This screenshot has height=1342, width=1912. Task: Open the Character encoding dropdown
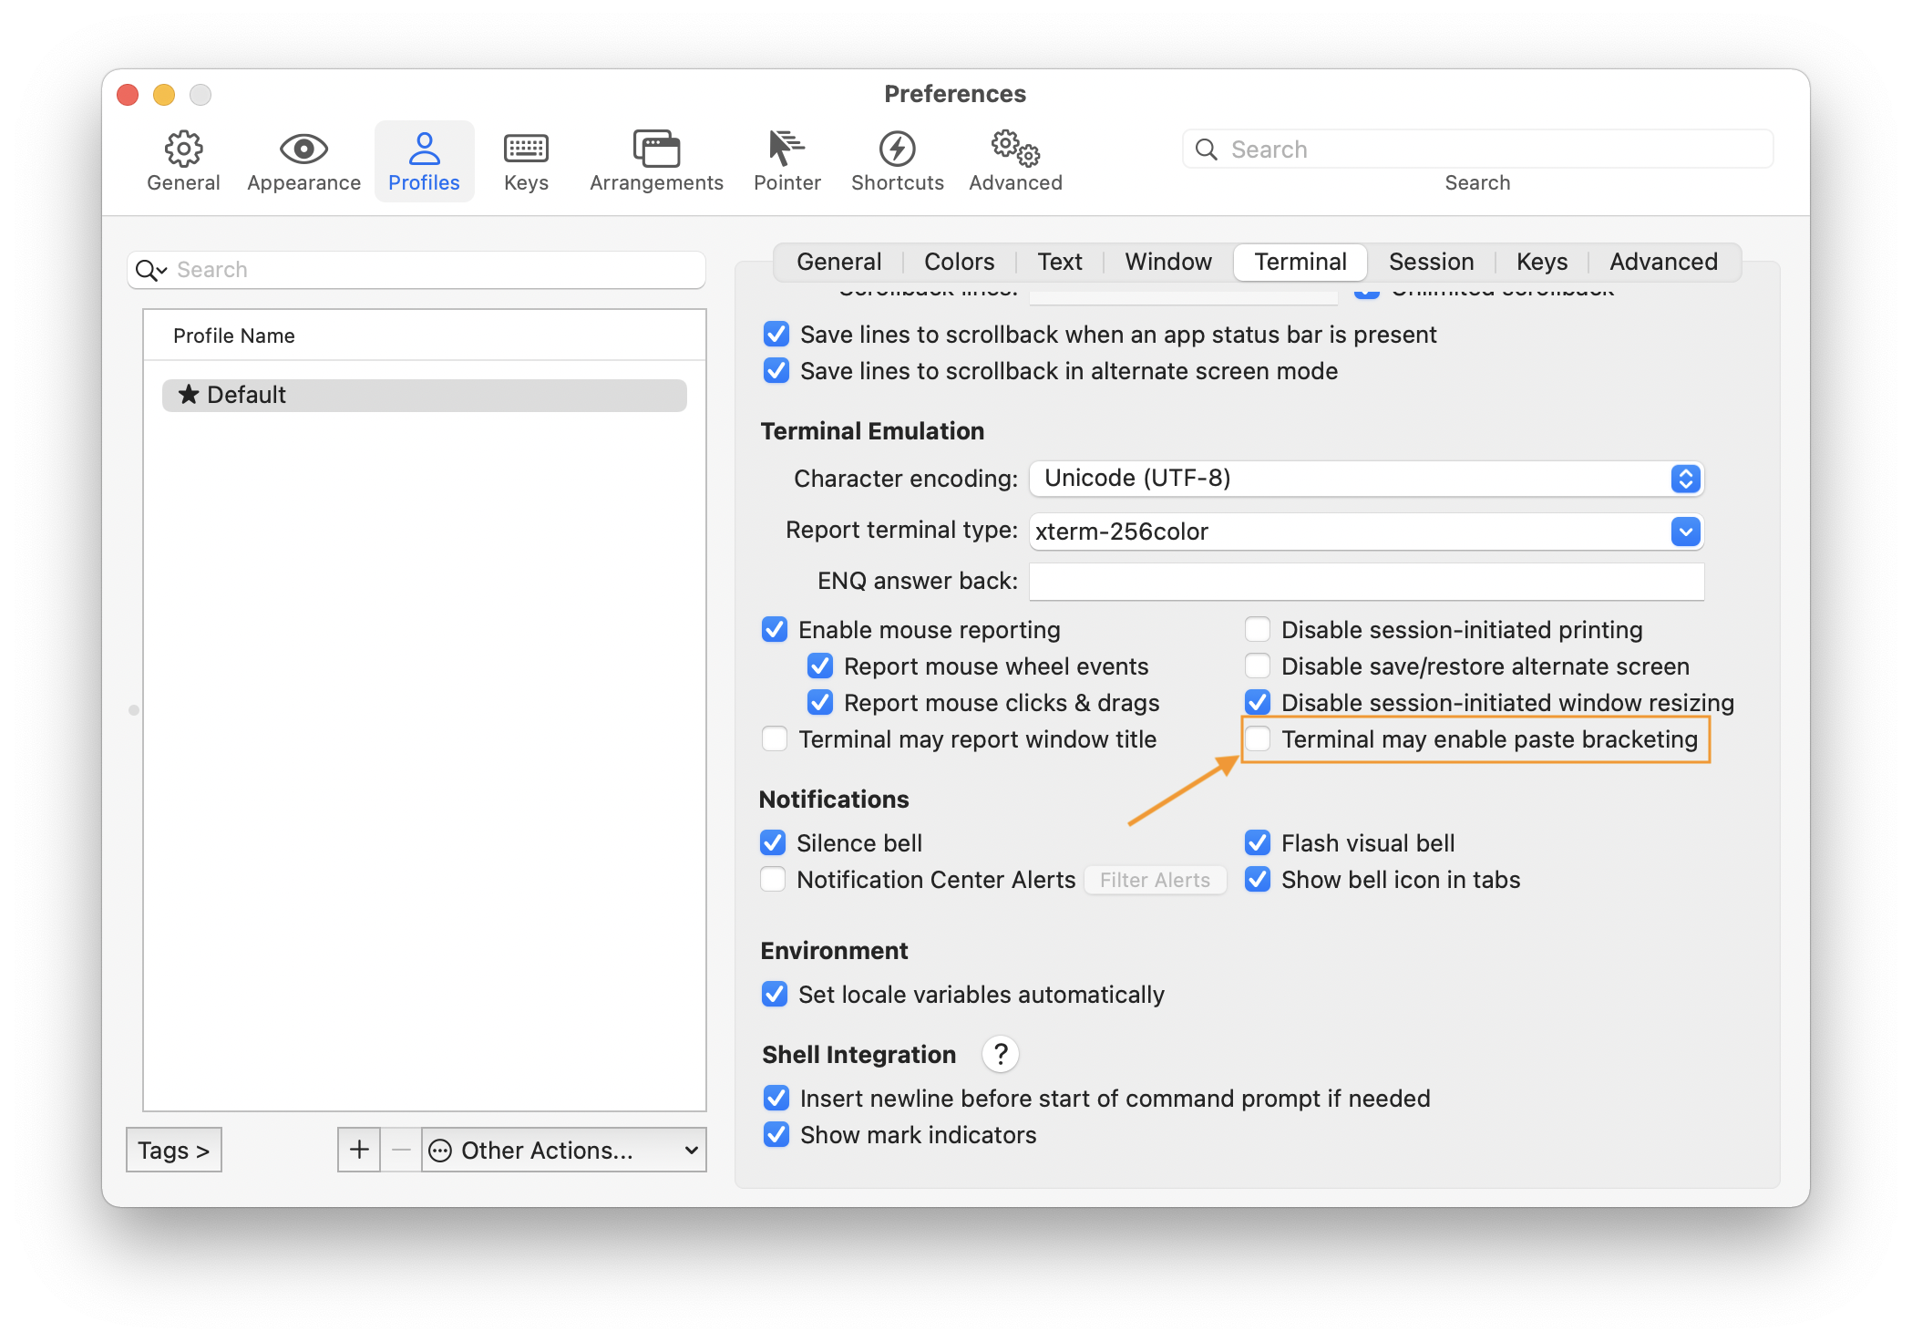[1685, 478]
